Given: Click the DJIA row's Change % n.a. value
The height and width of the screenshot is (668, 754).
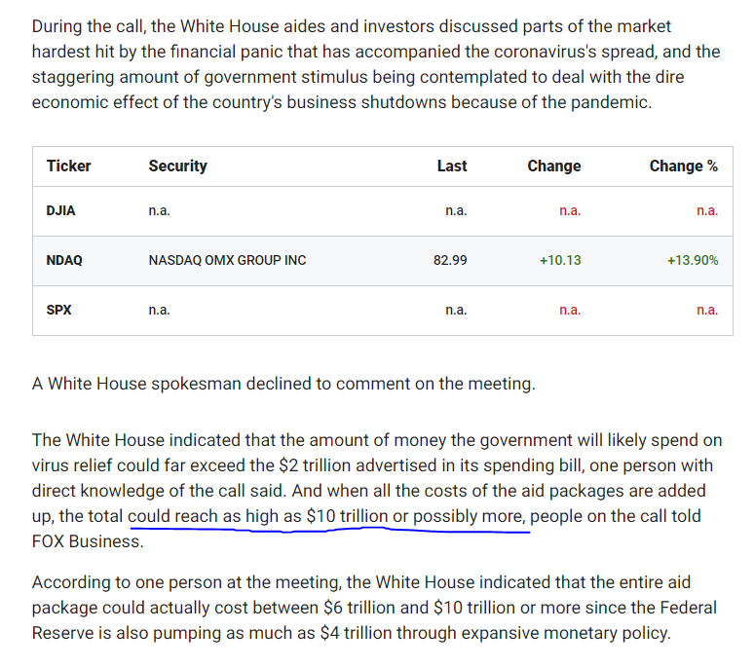Looking at the screenshot, I should point(707,210).
